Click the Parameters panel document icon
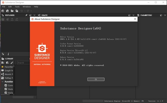The image size is (167, 103). tap(138, 15)
